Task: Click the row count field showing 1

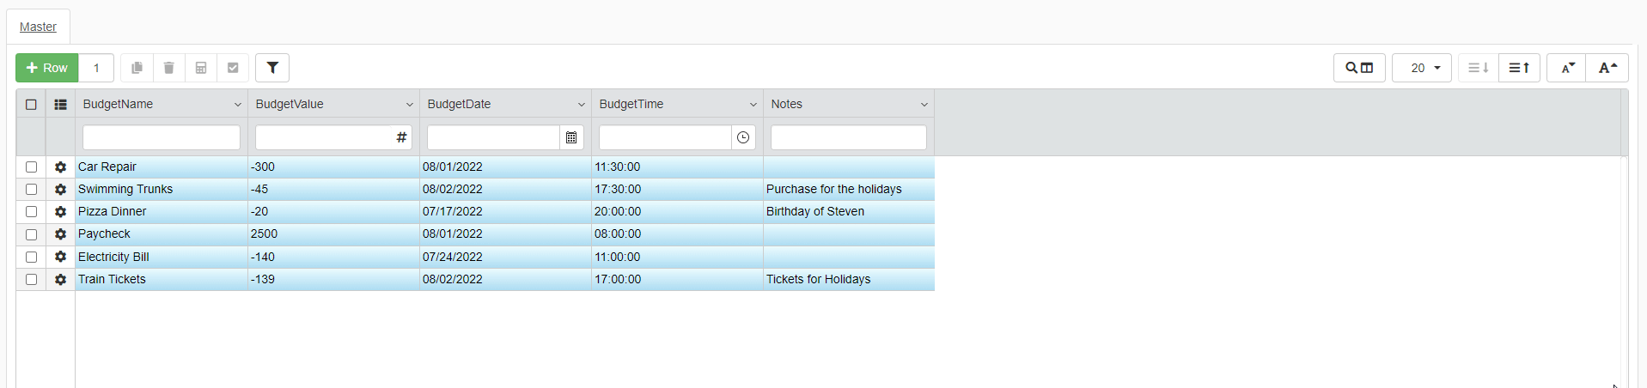Action: coord(96,68)
